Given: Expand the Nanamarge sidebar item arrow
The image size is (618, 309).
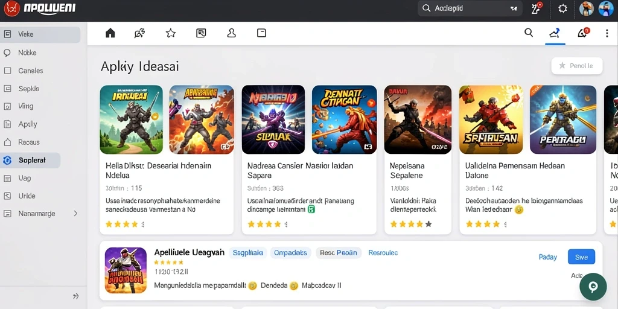Looking at the screenshot, I should (x=75, y=214).
